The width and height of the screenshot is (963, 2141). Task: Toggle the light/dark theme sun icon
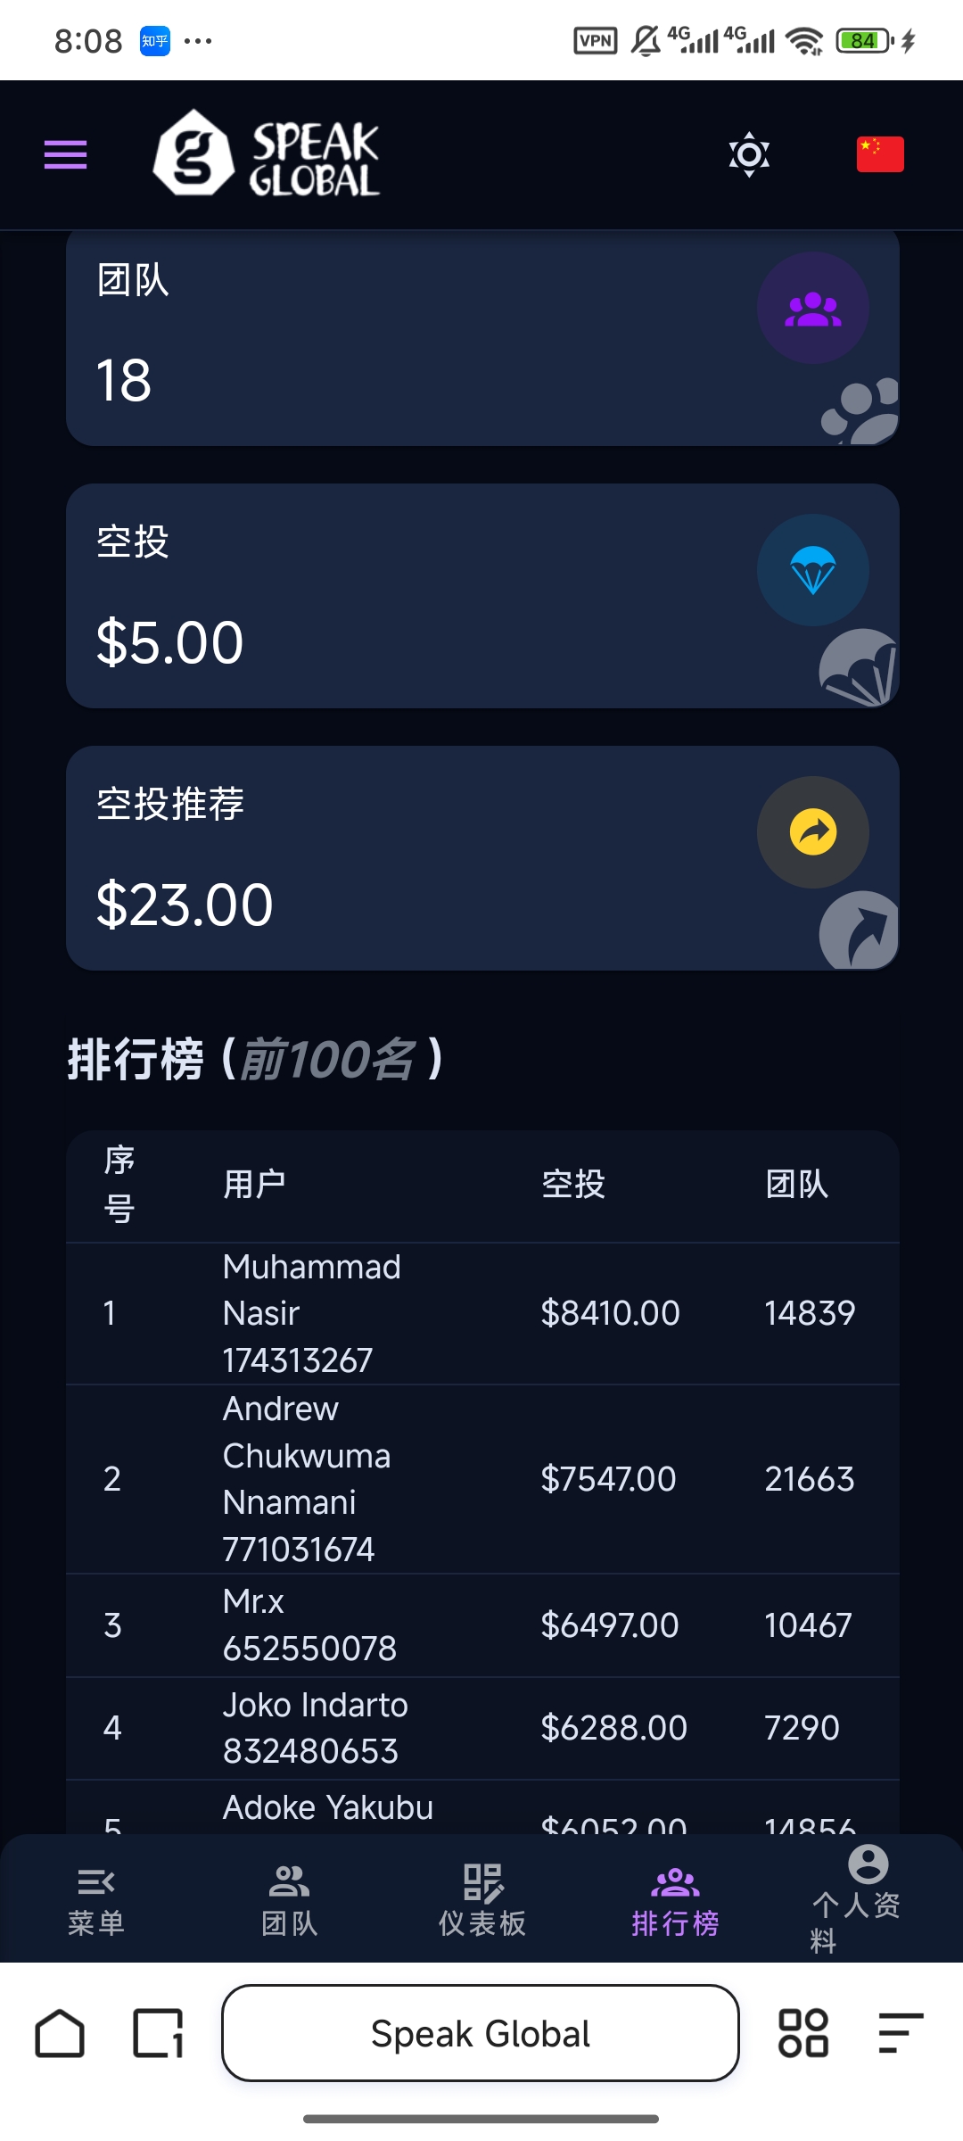pos(749,154)
